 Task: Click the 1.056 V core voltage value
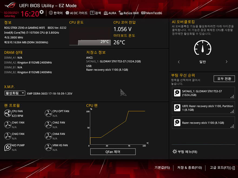point(123,29)
